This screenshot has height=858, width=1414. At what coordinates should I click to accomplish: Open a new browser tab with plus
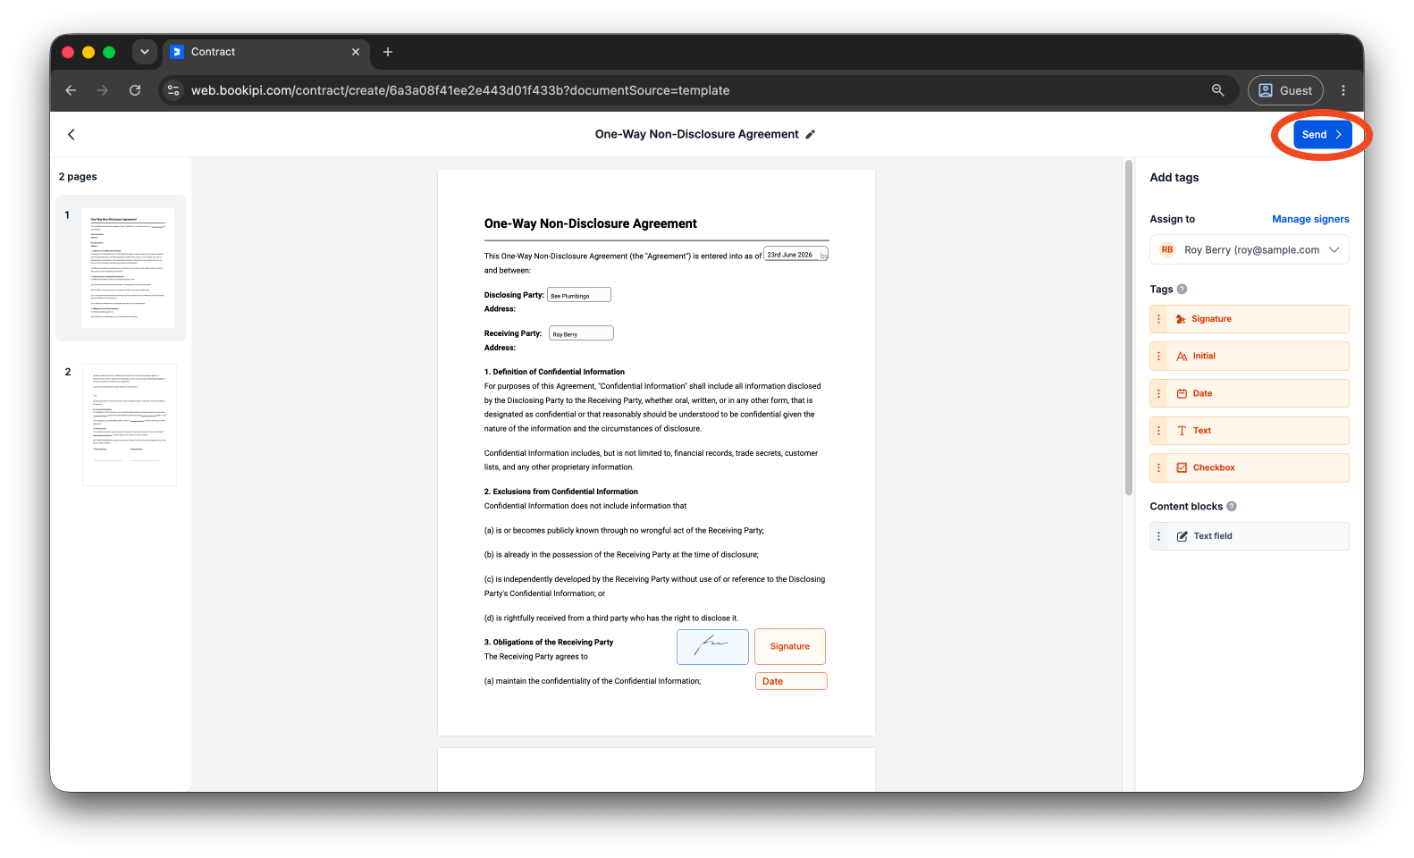pos(388,52)
